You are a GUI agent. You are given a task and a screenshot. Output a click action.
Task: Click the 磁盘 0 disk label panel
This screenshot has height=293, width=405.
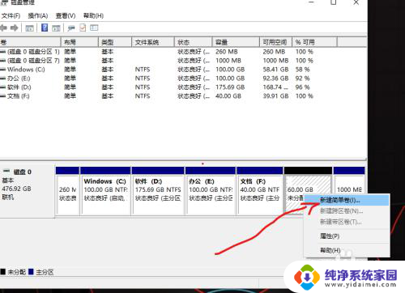tap(27, 191)
